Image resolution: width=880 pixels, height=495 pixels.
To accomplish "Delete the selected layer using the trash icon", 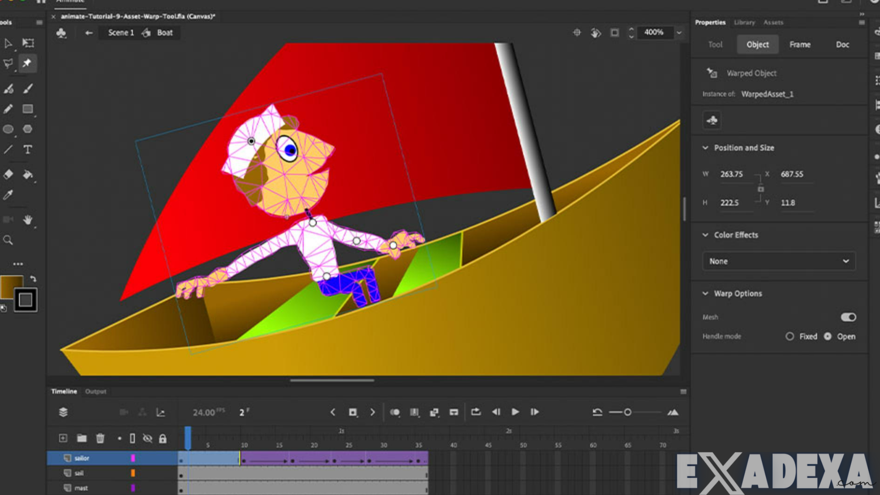I will (x=100, y=438).
